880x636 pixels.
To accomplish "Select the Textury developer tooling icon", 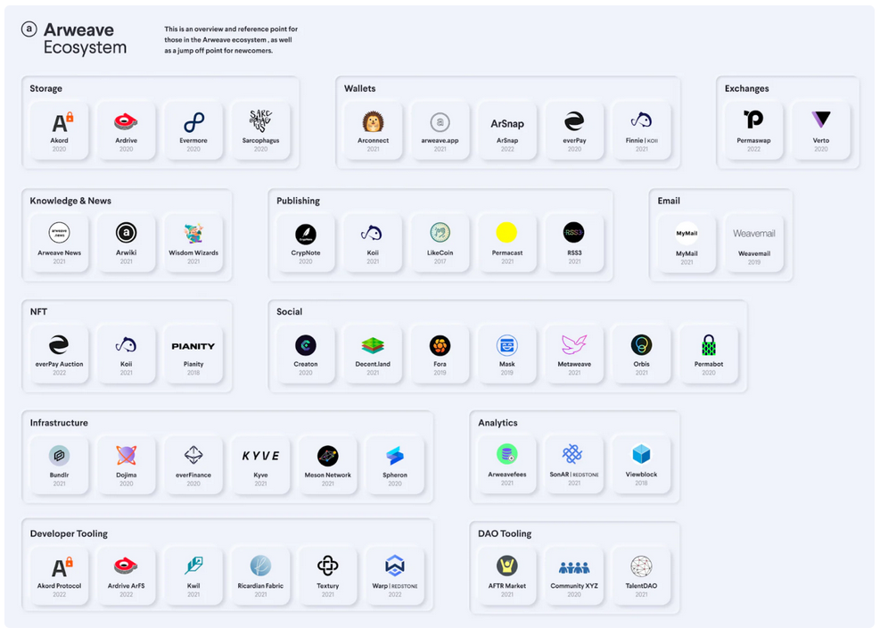I will tap(327, 566).
